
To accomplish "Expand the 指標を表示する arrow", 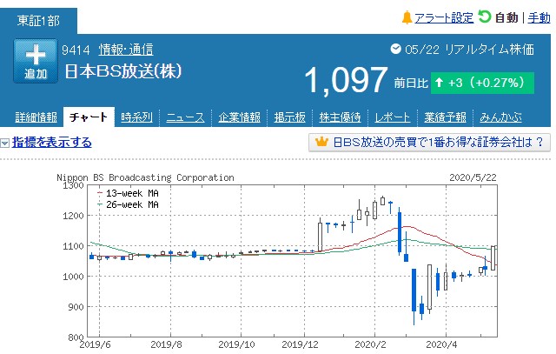I will click(x=4, y=143).
